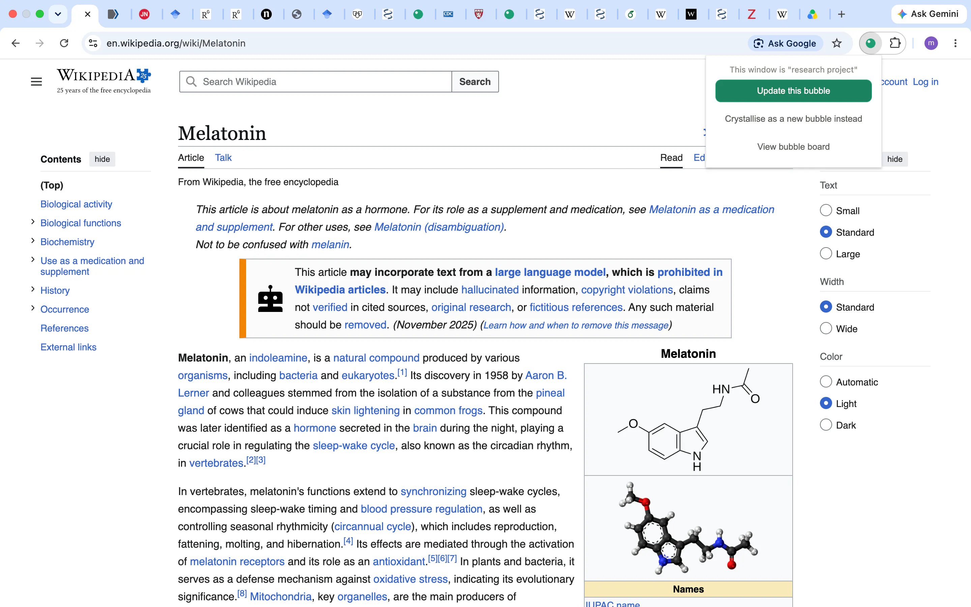Select Light color mode

(826, 403)
